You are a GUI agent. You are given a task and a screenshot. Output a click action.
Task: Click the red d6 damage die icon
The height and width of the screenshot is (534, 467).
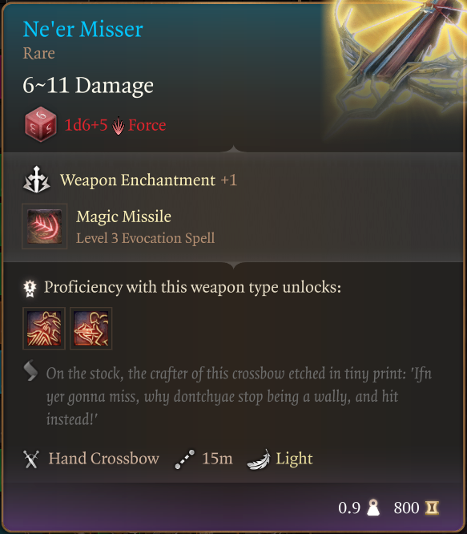(41, 124)
